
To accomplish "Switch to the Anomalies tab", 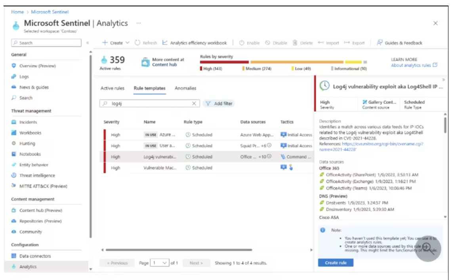I will pos(185,88).
